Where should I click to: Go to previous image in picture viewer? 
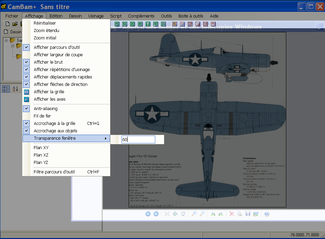coord(148,214)
